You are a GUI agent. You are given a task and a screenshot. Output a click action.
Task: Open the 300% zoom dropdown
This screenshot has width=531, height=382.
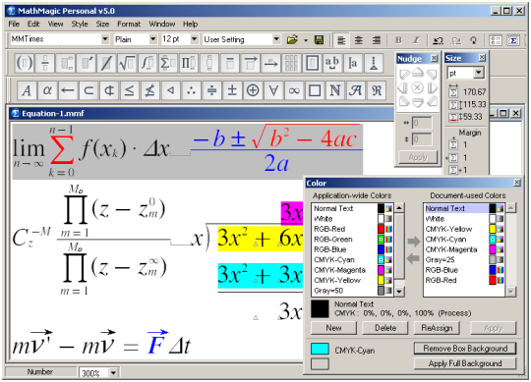click(x=113, y=373)
